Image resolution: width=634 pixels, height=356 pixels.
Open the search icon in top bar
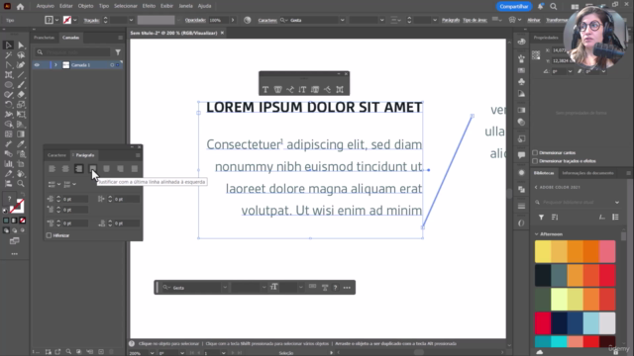point(554,7)
